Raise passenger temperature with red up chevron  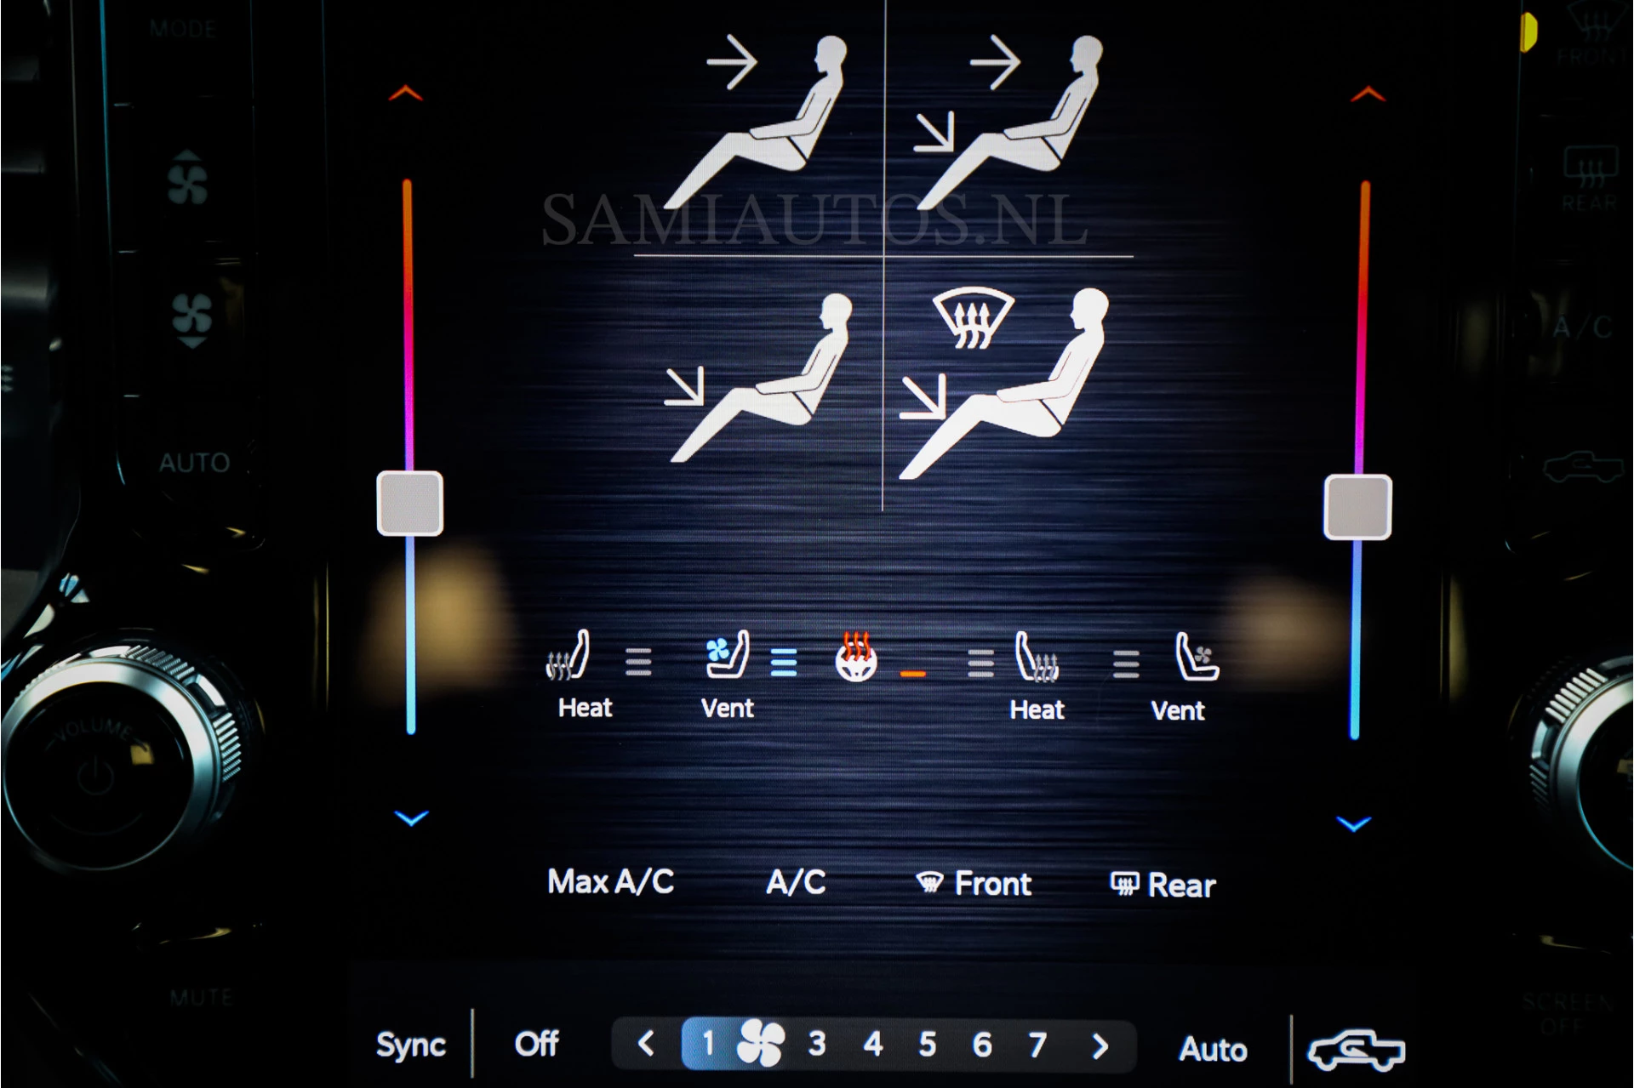1368,94
